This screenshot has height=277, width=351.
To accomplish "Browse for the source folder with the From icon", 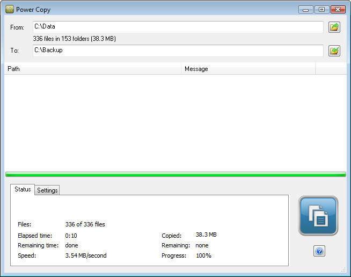I will pos(334,27).
